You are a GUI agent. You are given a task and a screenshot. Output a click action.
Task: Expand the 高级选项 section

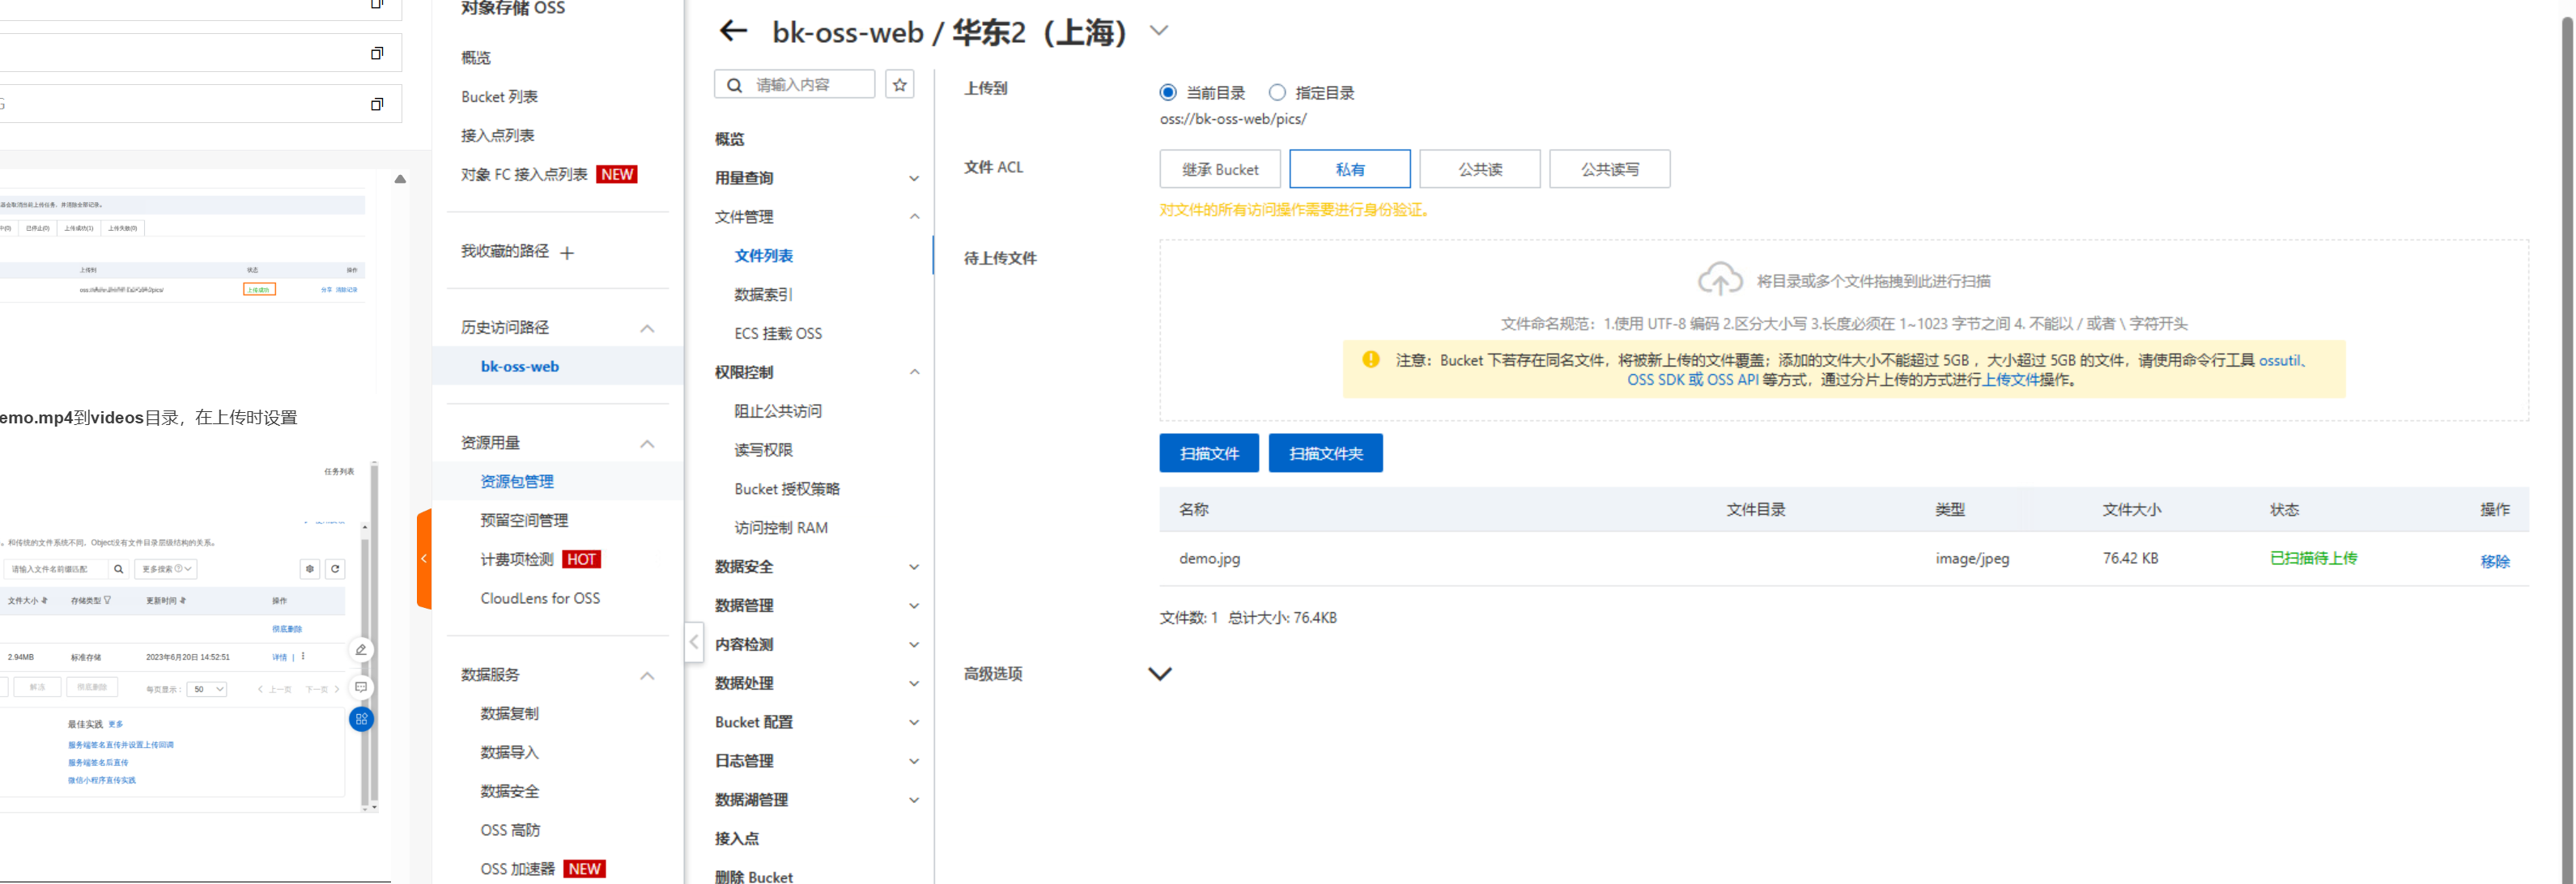1159,674
